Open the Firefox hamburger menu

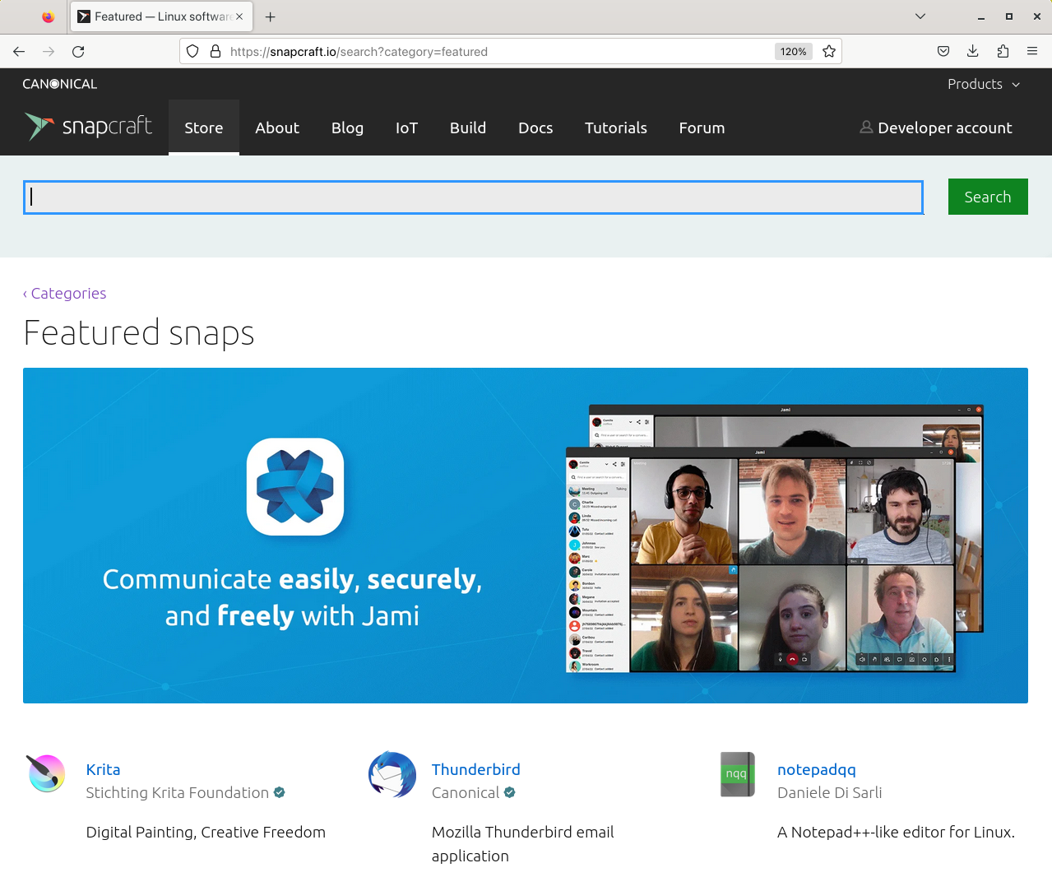coord(1032,51)
